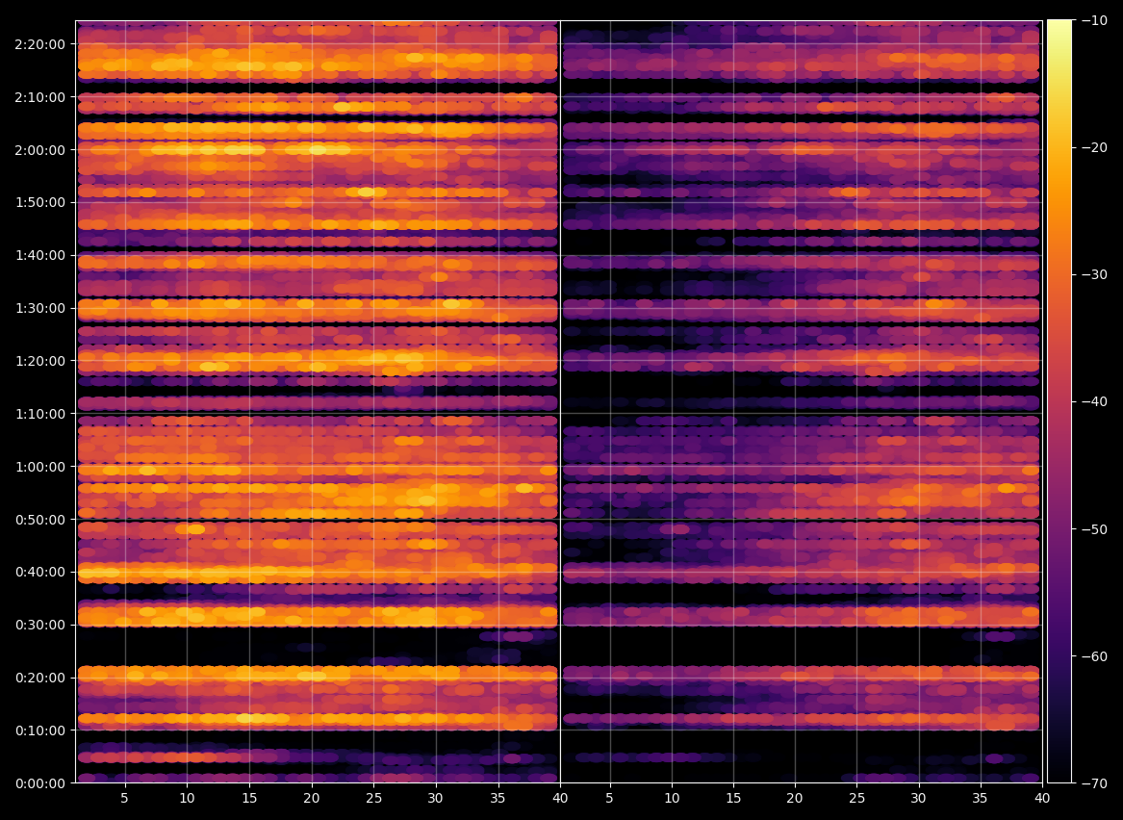1123x820 pixels.
Task: Click the 1:40:00 y-axis time label
Action: coord(39,255)
